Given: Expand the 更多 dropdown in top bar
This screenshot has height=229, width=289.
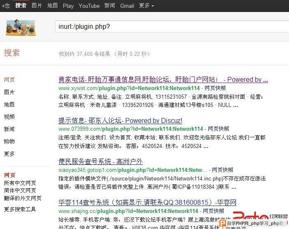Looking at the screenshot, I should click(x=146, y=5).
